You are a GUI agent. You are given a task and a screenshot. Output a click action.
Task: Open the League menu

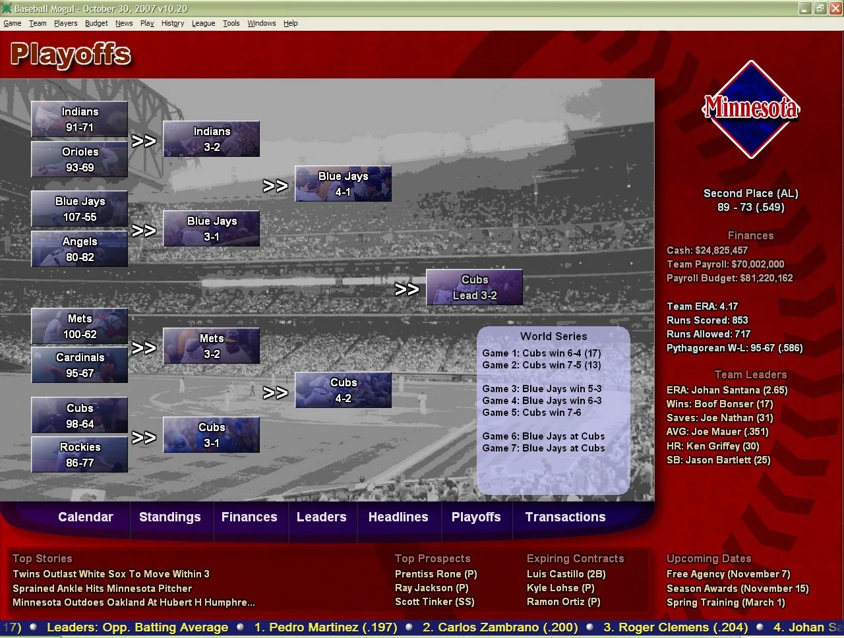tap(203, 23)
